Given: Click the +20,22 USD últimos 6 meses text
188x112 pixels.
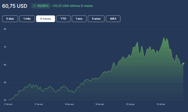Looking at the screenshot, I should [72, 6].
